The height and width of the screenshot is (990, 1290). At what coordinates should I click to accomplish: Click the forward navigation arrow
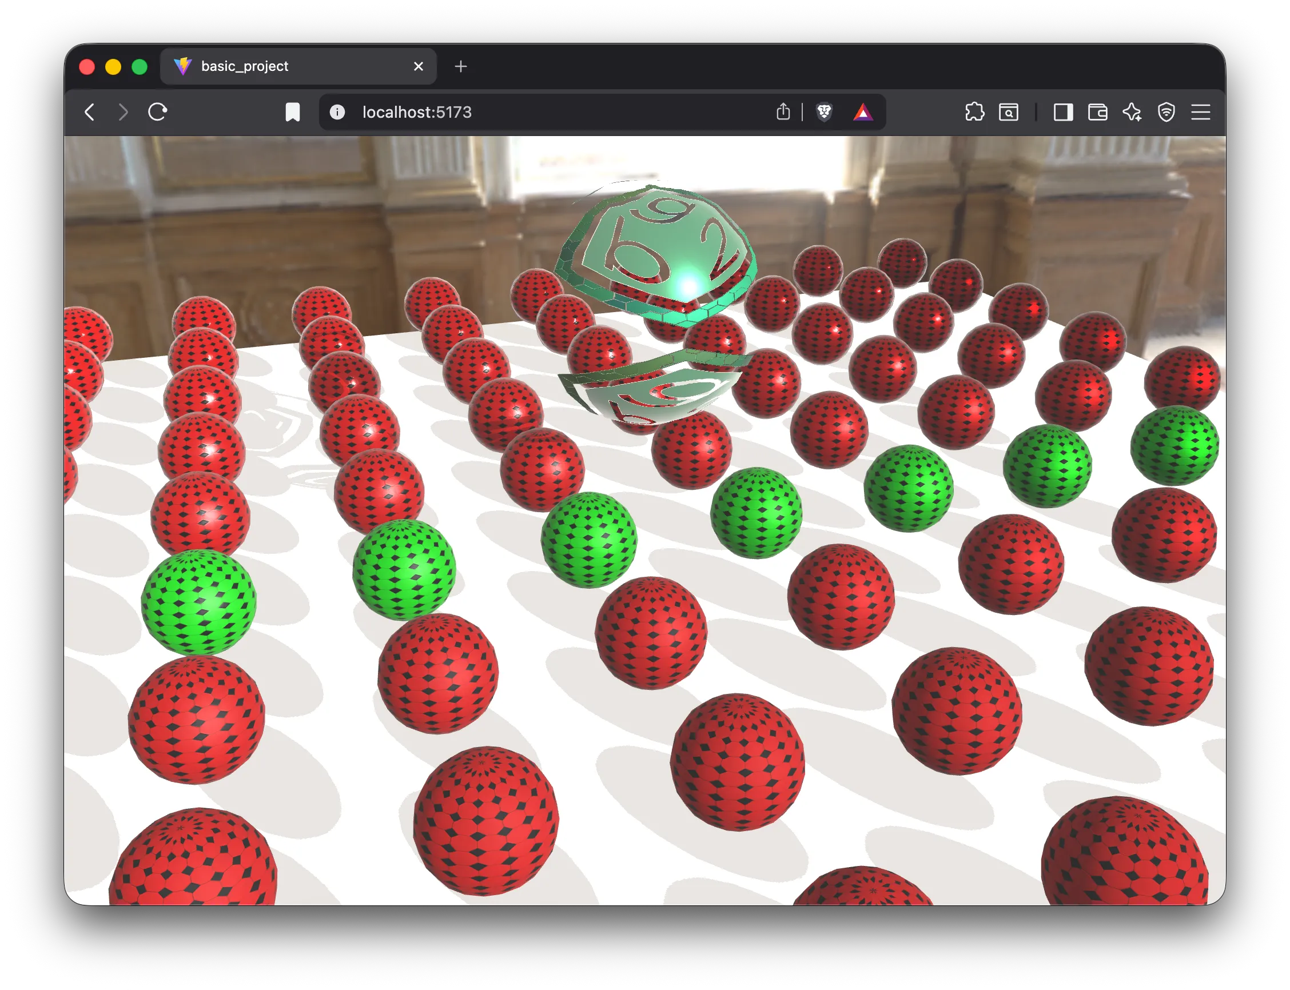click(122, 112)
